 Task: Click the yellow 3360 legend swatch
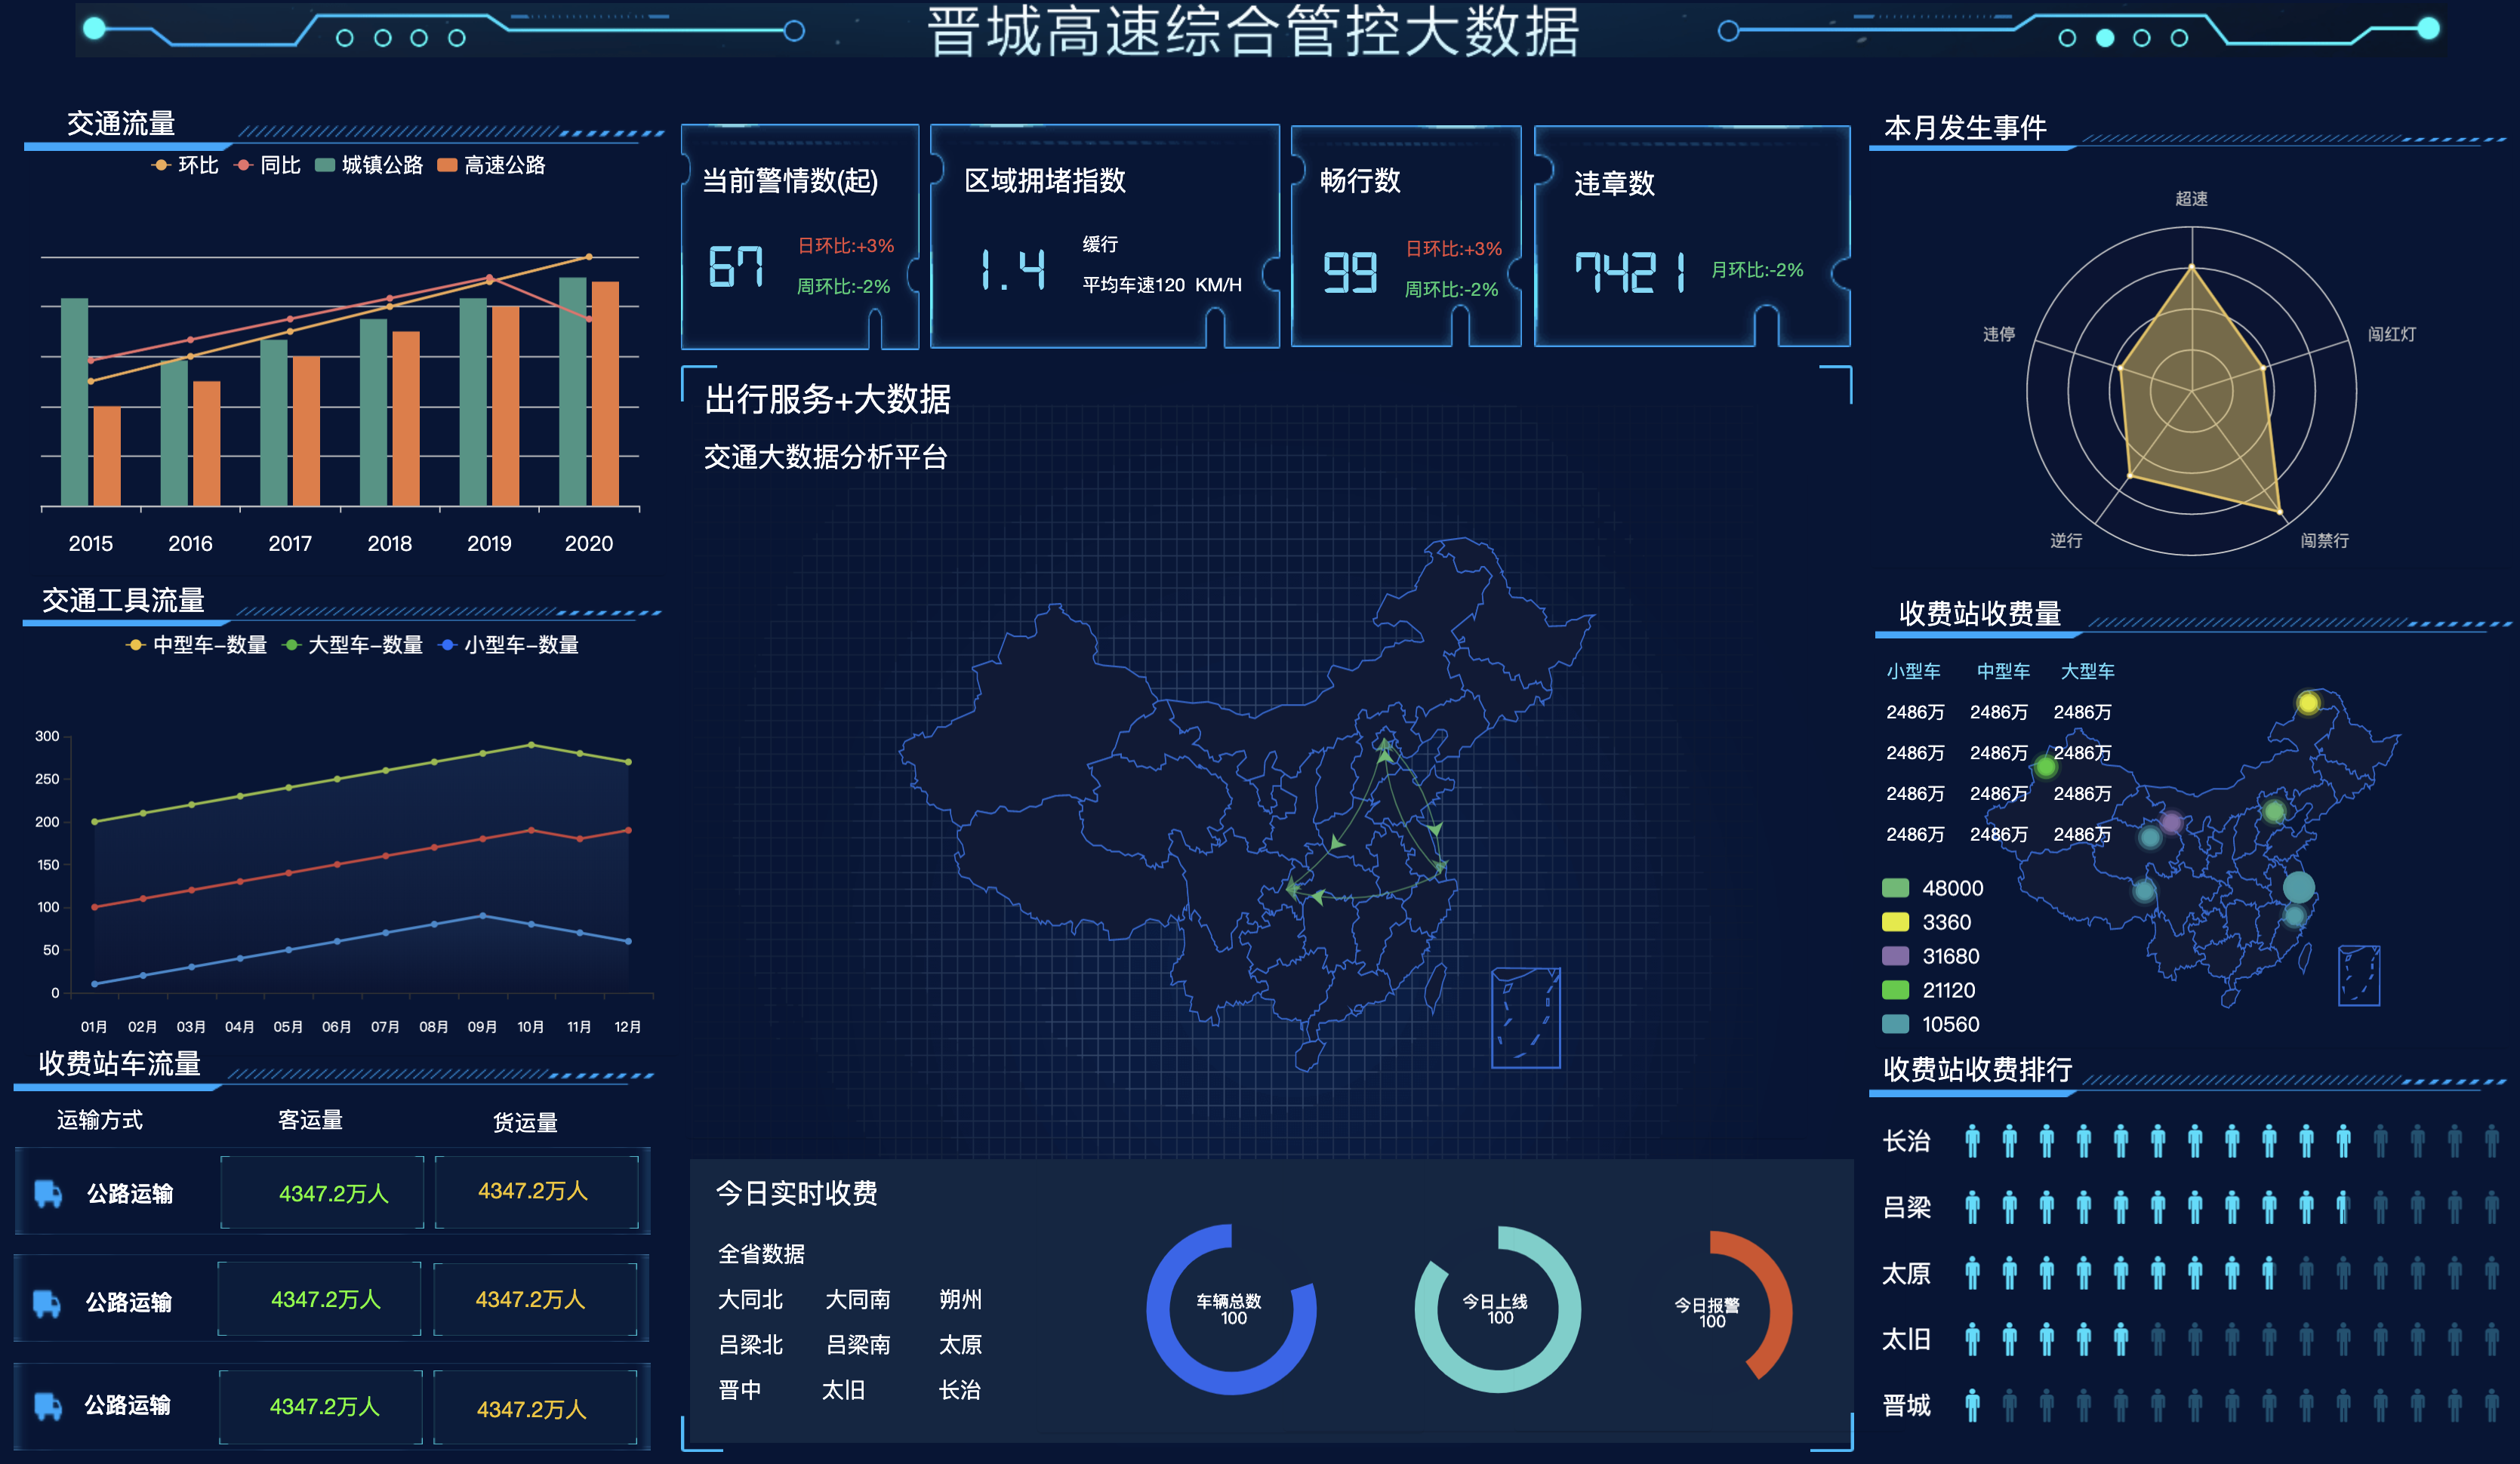click(1895, 921)
